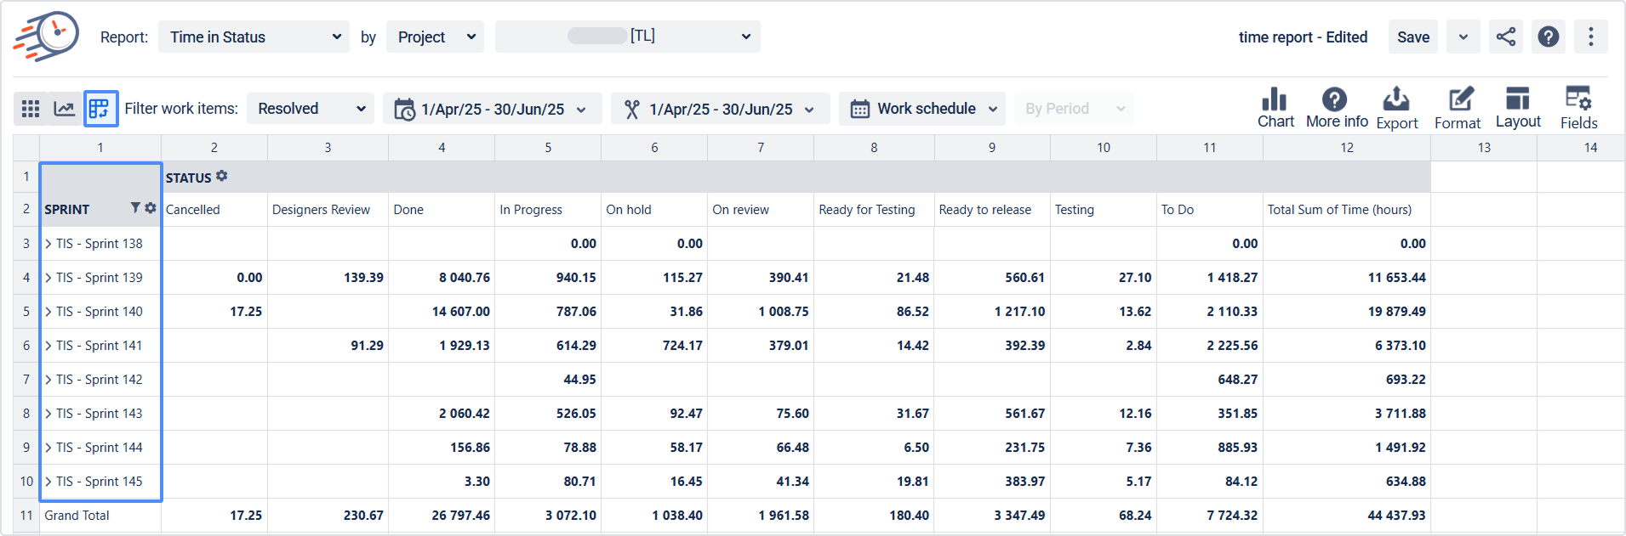Viewport: 1626px width, 536px height.
Task: Switch to the grid view icon
Action: [31, 109]
